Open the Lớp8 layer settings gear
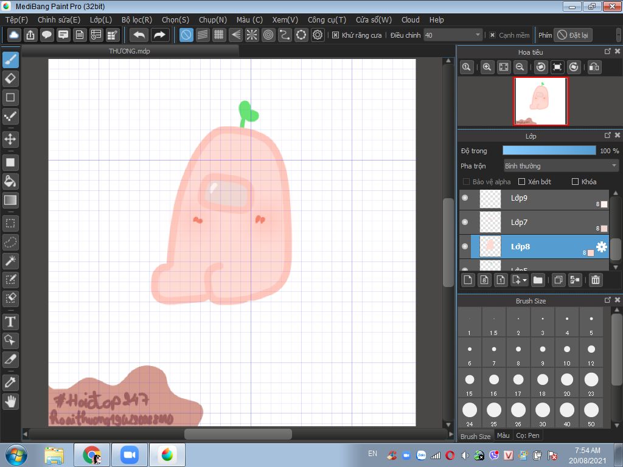The height and width of the screenshot is (467, 623). tap(601, 246)
